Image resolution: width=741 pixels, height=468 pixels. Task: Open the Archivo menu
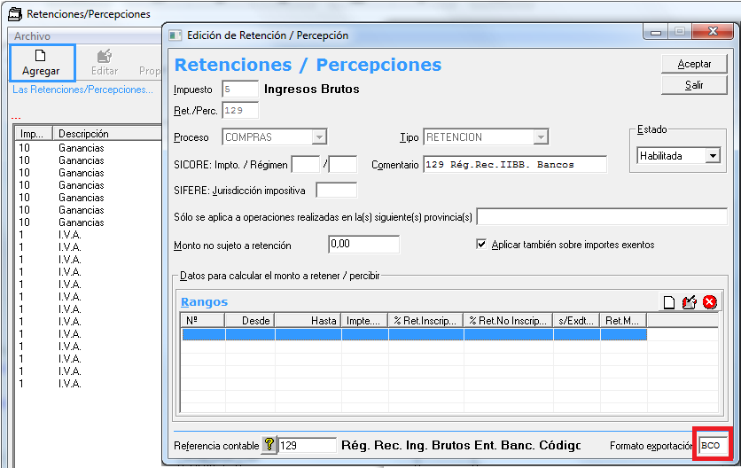click(x=32, y=36)
